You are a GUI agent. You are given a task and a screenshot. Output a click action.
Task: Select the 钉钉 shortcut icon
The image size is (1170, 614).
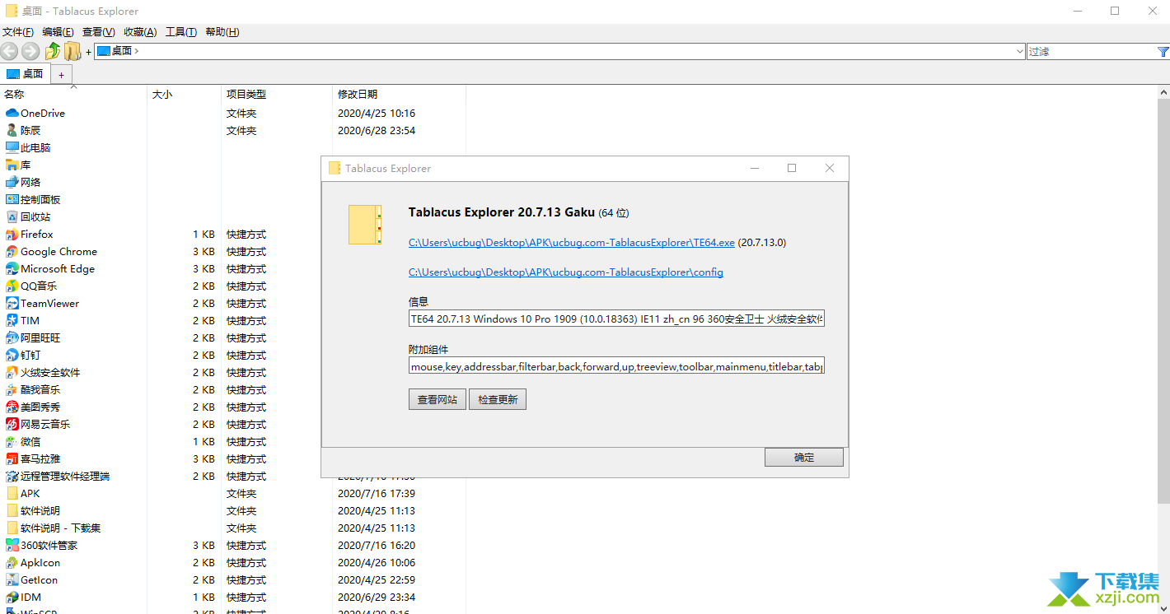(x=12, y=355)
